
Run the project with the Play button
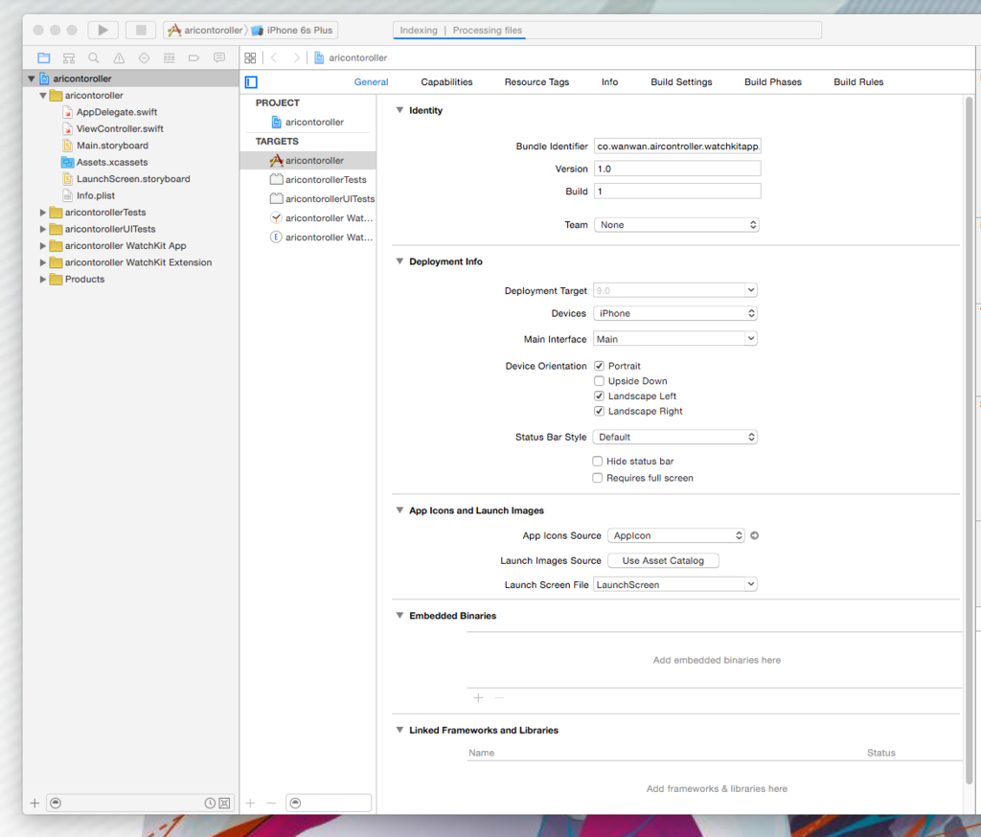pos(103,30)
